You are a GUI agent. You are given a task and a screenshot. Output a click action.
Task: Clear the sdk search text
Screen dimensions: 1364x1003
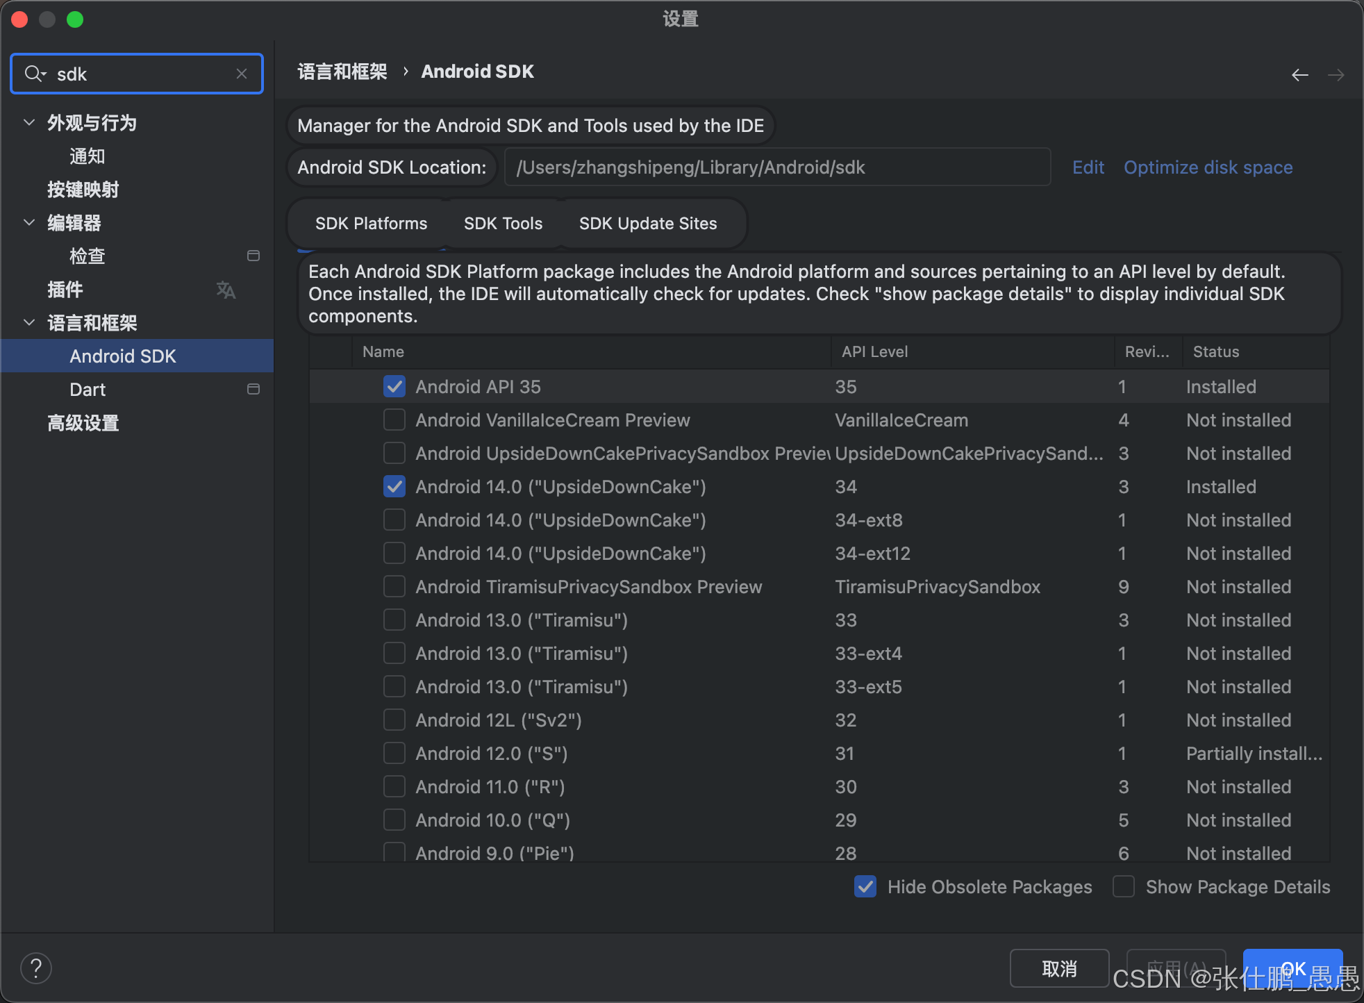click(x=242, y=74)
